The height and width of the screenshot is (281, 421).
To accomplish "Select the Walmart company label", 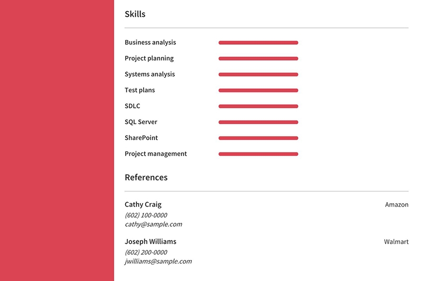I will point(396,242).
